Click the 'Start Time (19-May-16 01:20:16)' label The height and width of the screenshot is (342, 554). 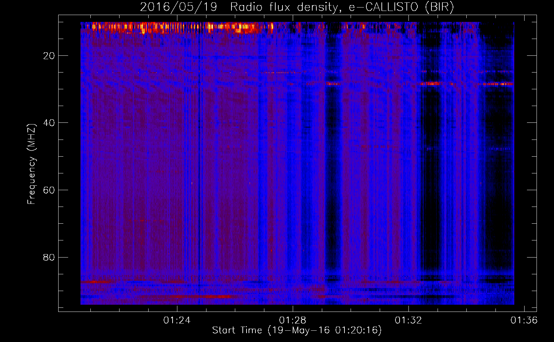point(297,330)
